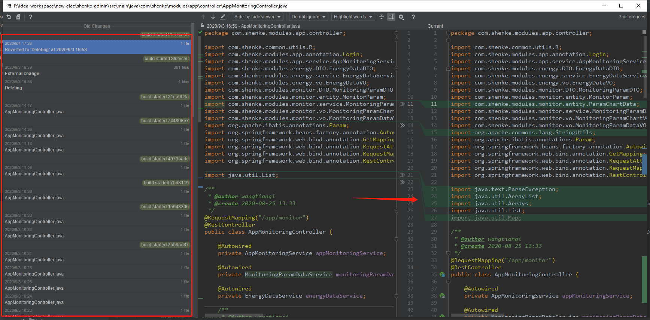This screenshot has width=650, height=320.
Task: Click ParamChartData import on line 11
Action: [x=545, y=104]
